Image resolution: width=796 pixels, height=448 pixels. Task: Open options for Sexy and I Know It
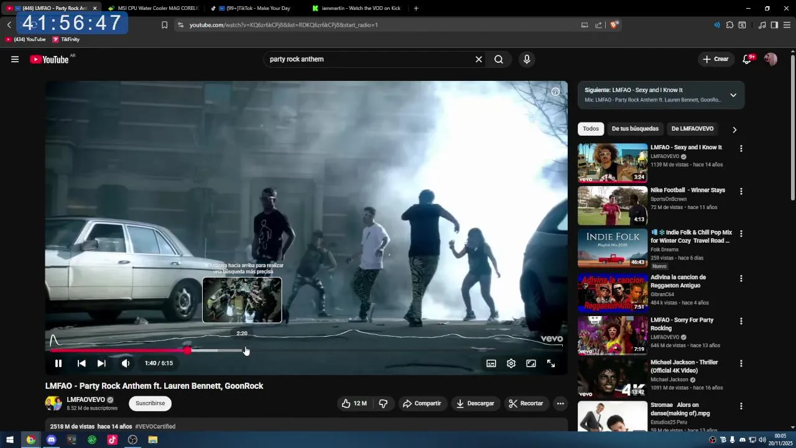pos(741,149)
